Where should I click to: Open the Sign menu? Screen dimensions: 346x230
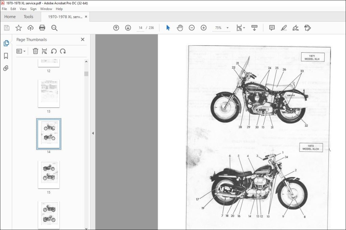pos(33,9)
